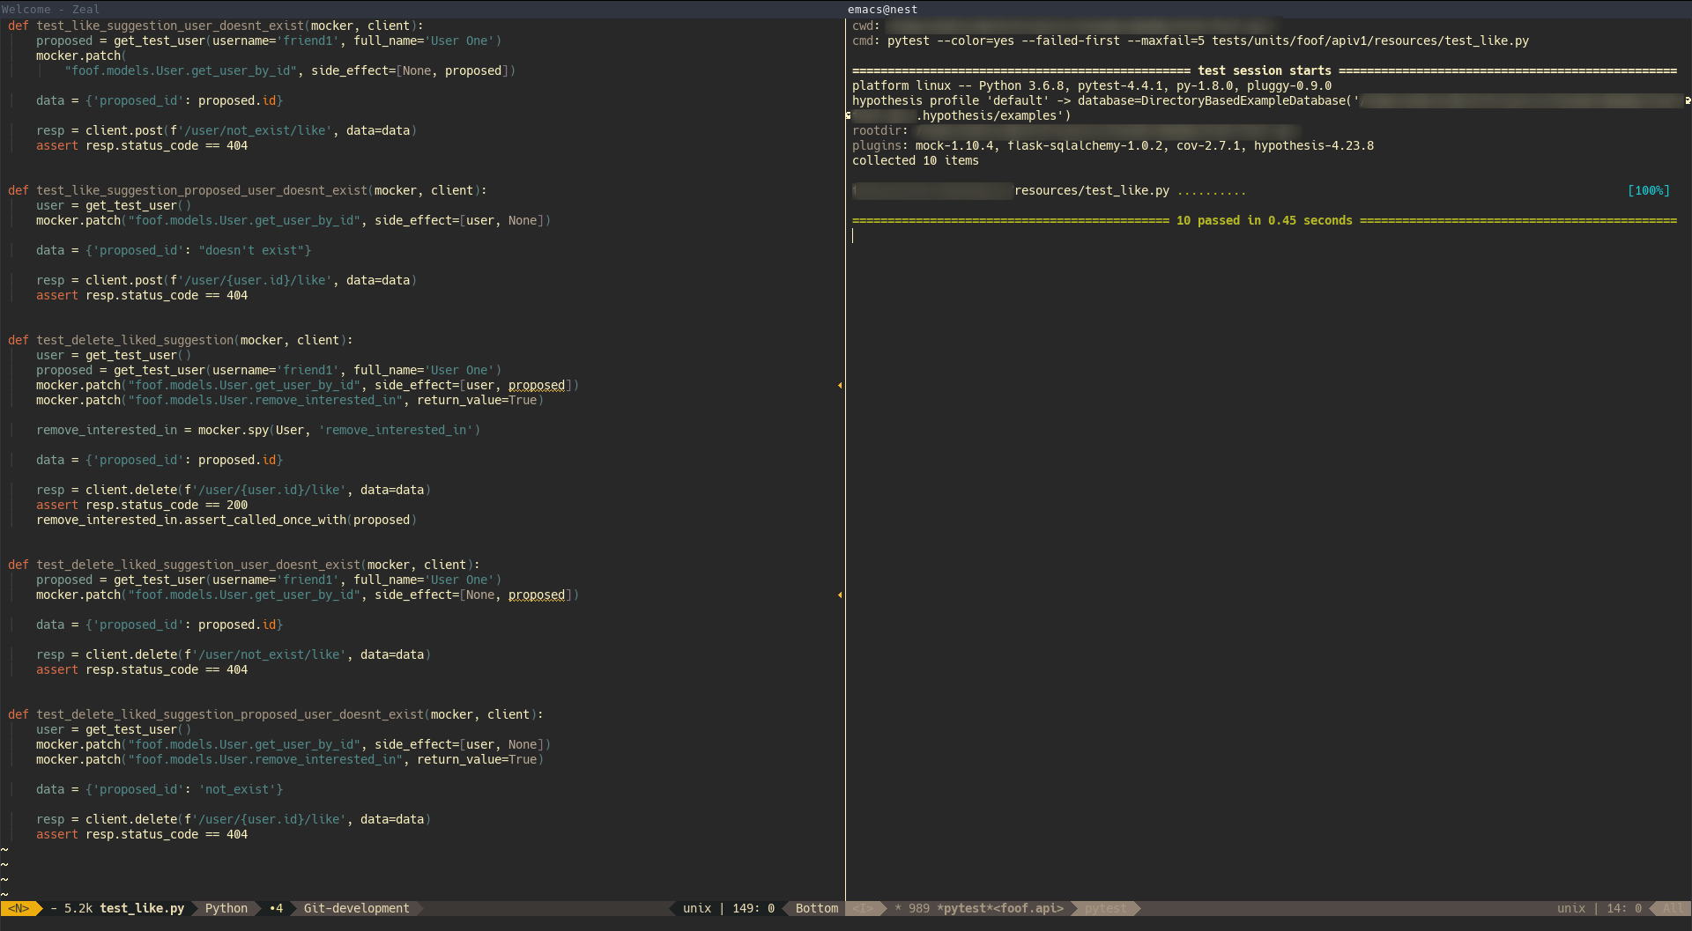Click remove_interested_in.assert_called_once_with(proposed) line
The image size is (1692, 931).
tap(226, 520)
